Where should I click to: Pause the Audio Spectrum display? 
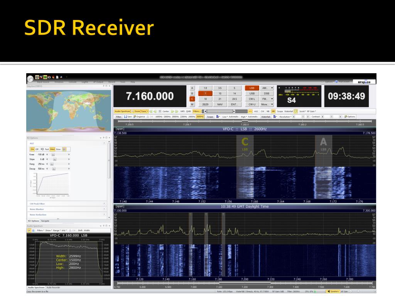click(33, 230)
